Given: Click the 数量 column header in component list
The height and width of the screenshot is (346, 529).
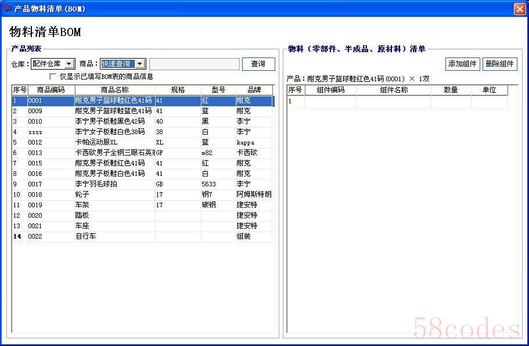Looking at the screenshot, I should (451, 90).
